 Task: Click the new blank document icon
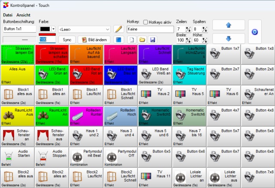[x=132, y=39]
